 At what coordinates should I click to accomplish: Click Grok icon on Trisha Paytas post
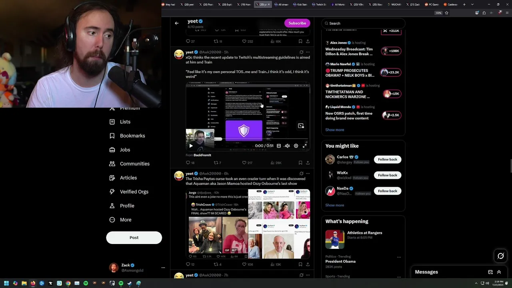(301, 174)
